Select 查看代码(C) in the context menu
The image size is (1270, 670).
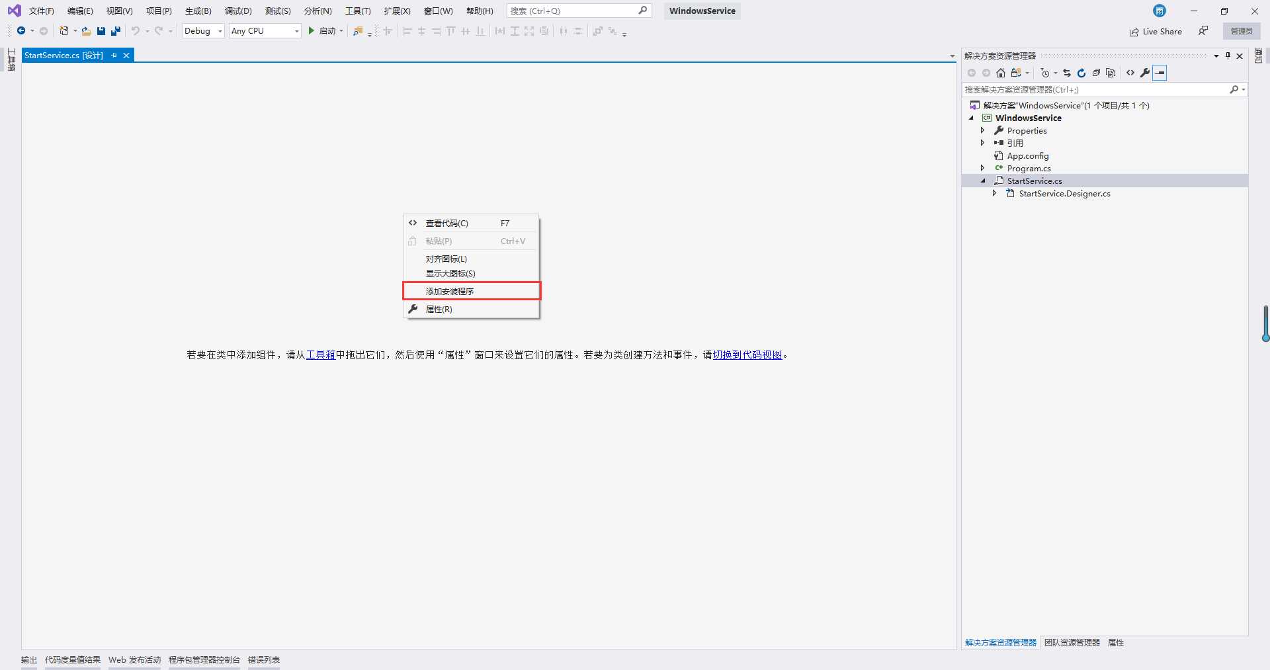(472, 223)
